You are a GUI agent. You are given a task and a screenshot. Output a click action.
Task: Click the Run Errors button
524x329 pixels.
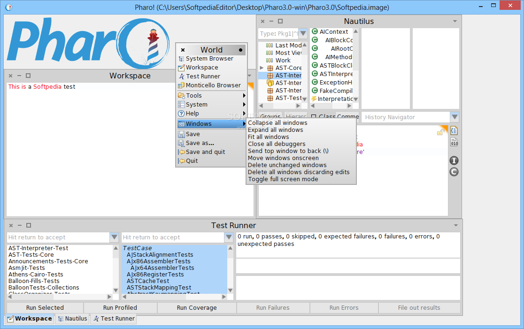[344, 307]
